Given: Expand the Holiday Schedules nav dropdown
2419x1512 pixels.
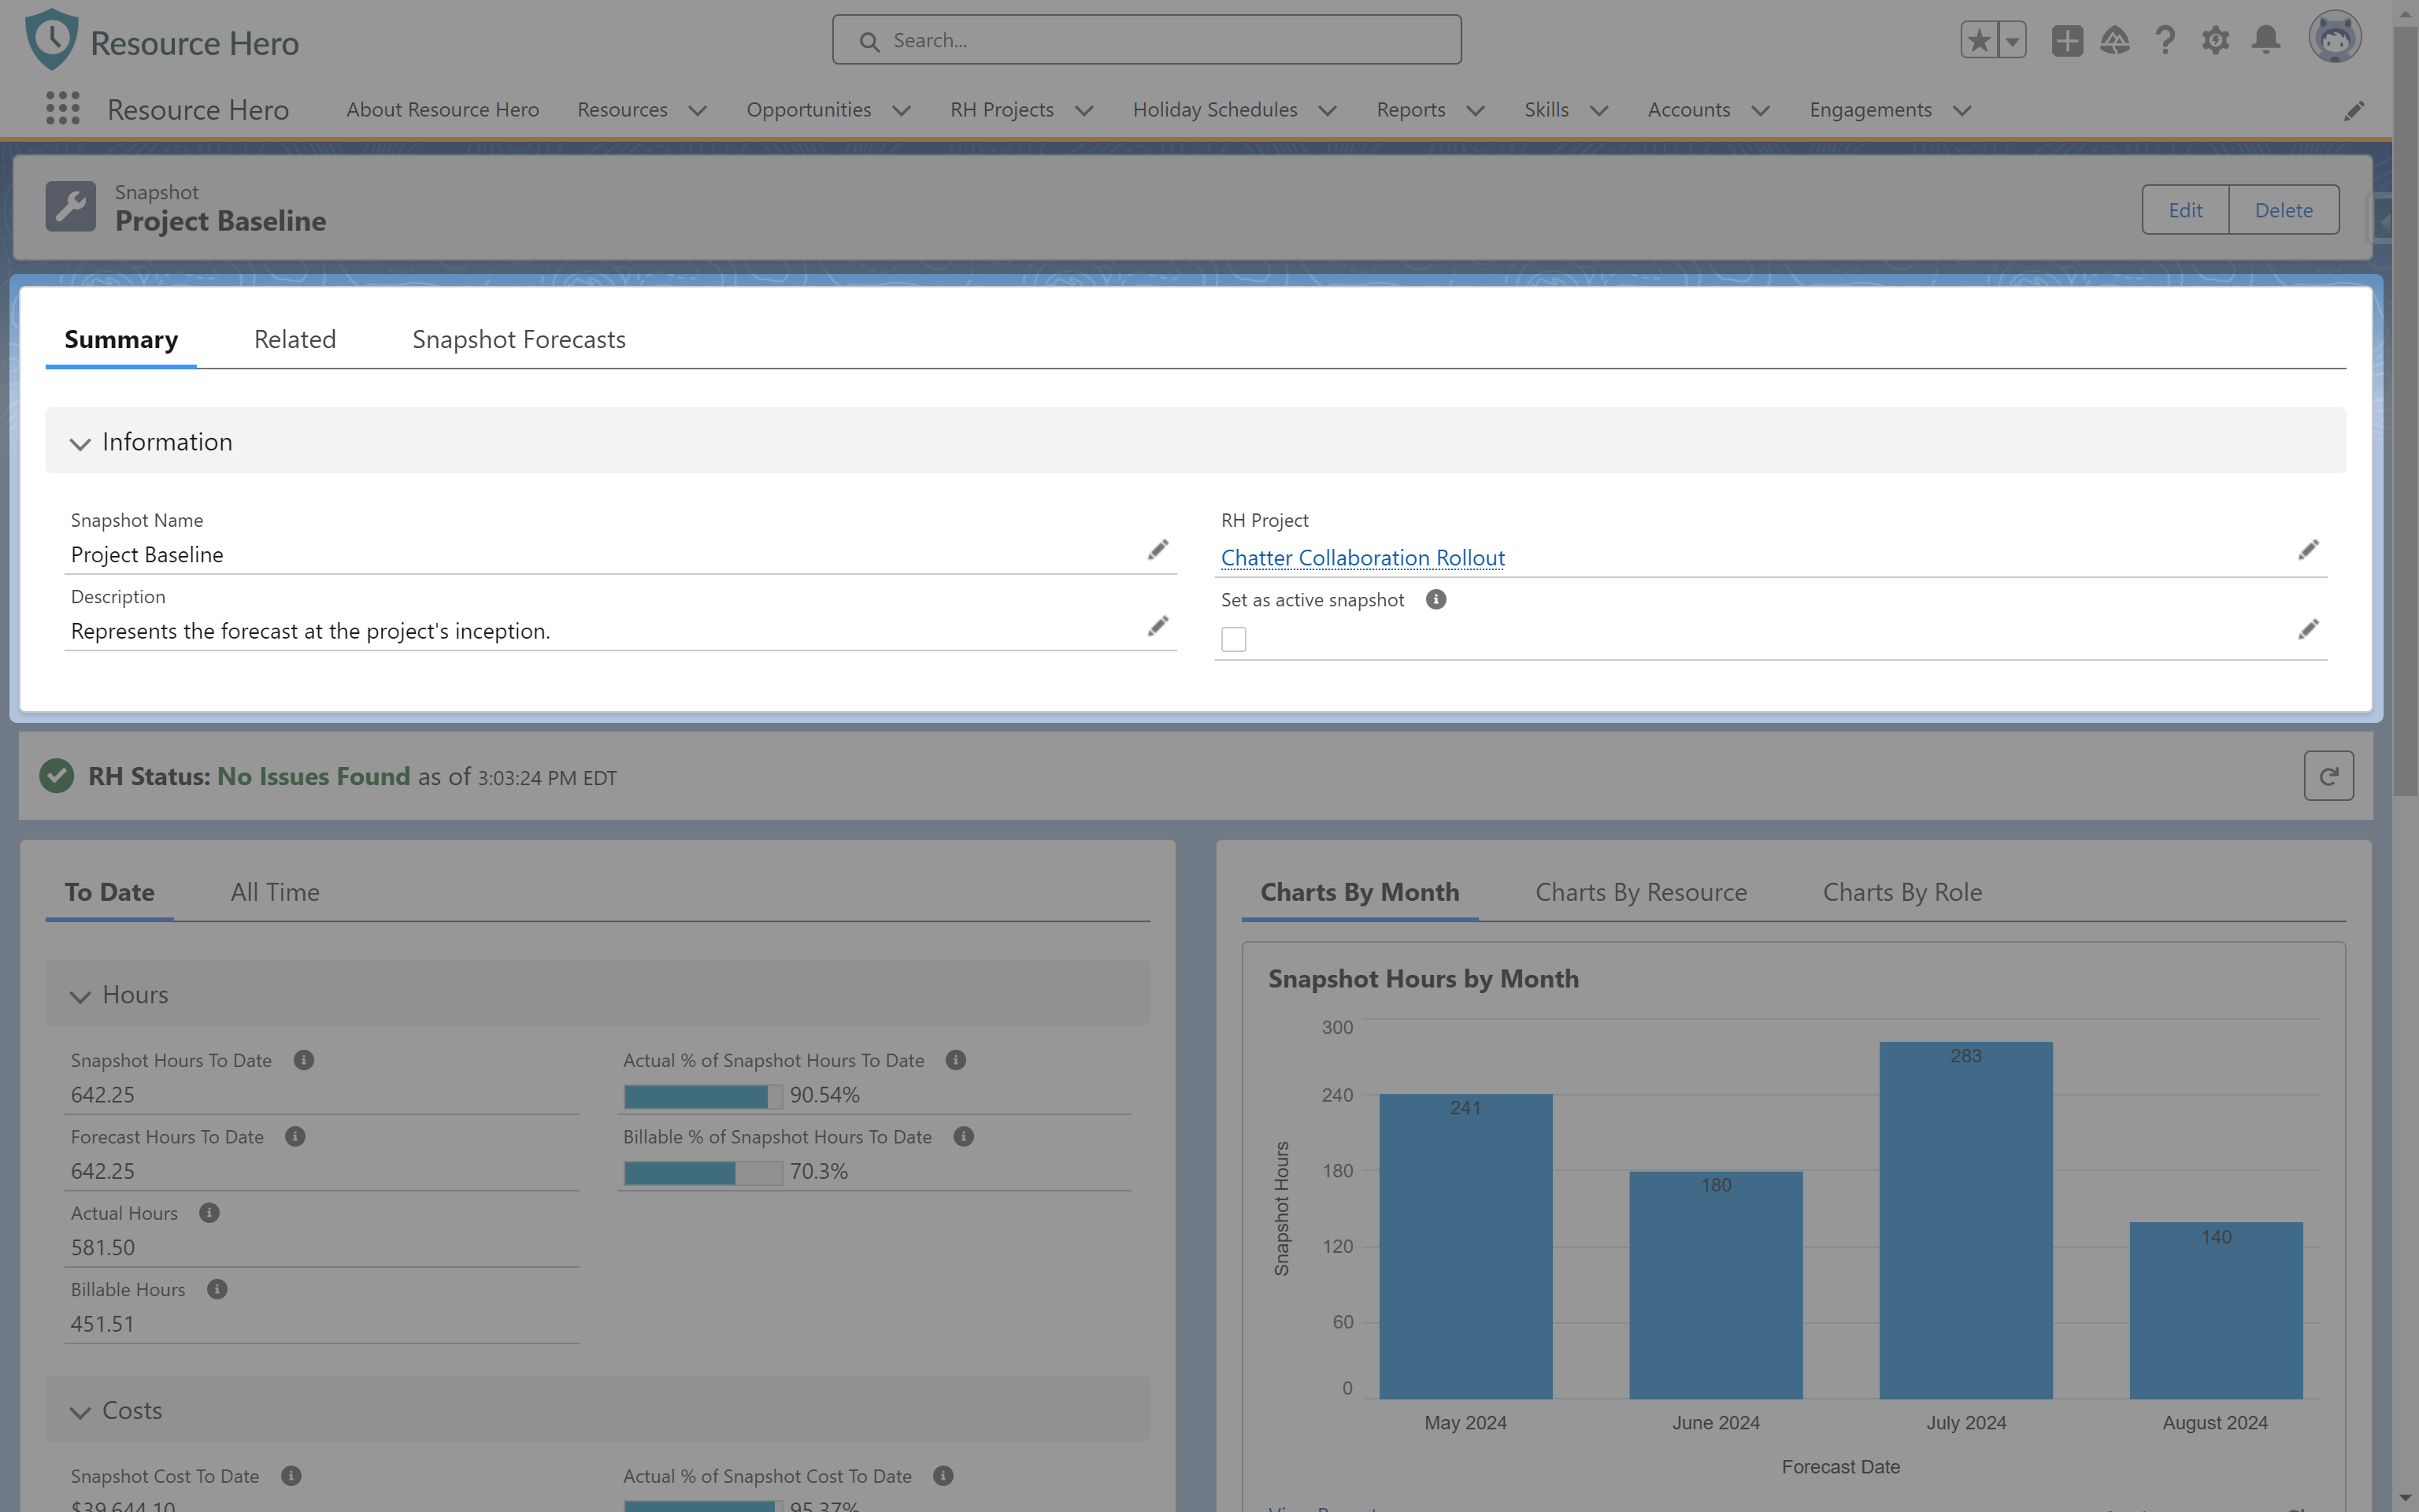Looking at the screenshot, I should [1328, 110].
